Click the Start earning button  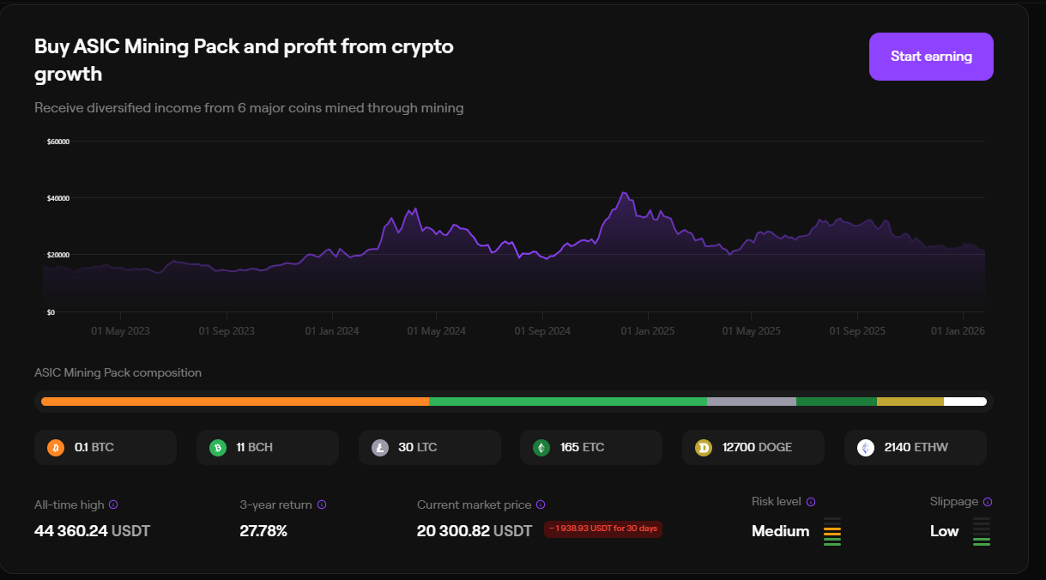tap(931, 57)
